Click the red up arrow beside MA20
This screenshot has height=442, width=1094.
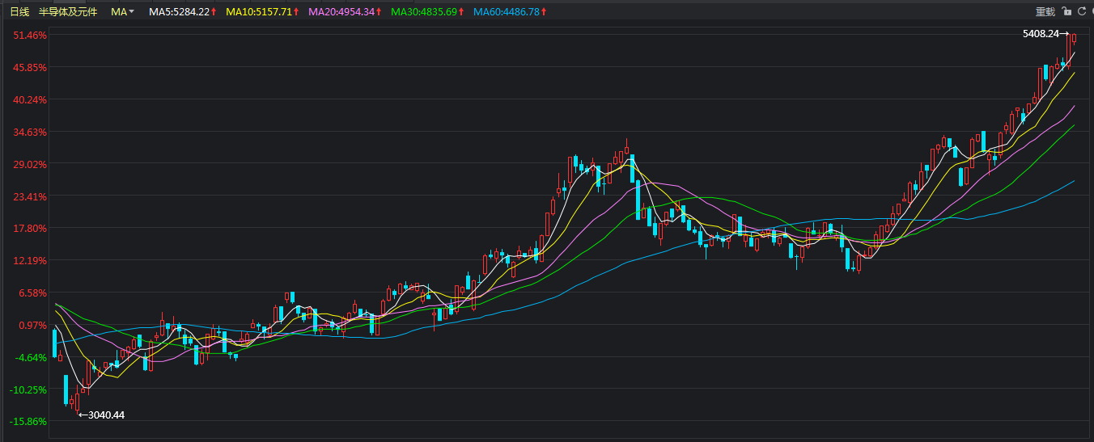[x=379, y=12]
